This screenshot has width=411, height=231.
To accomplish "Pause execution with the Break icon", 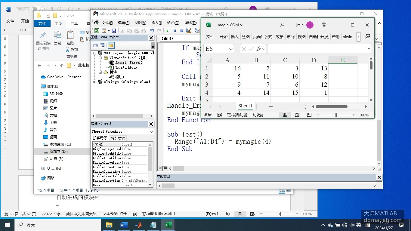I will click(175, 31).
